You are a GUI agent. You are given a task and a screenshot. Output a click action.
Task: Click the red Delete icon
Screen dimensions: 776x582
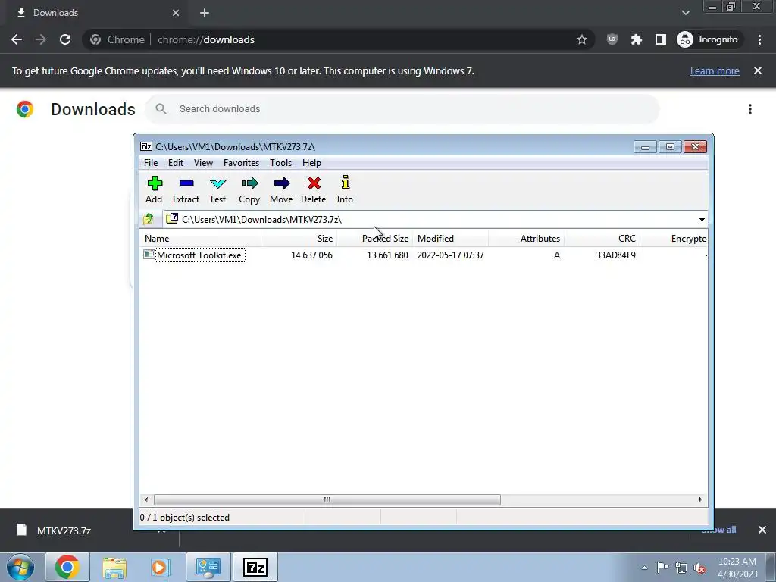coord(313,189)
